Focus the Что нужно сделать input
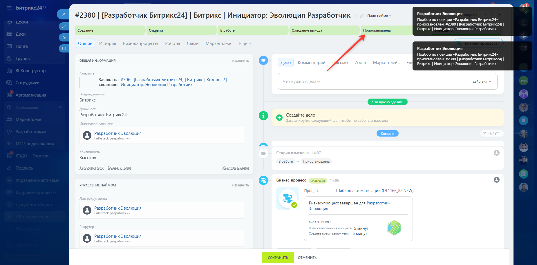 pyautogui.click(x=374, y=81)
